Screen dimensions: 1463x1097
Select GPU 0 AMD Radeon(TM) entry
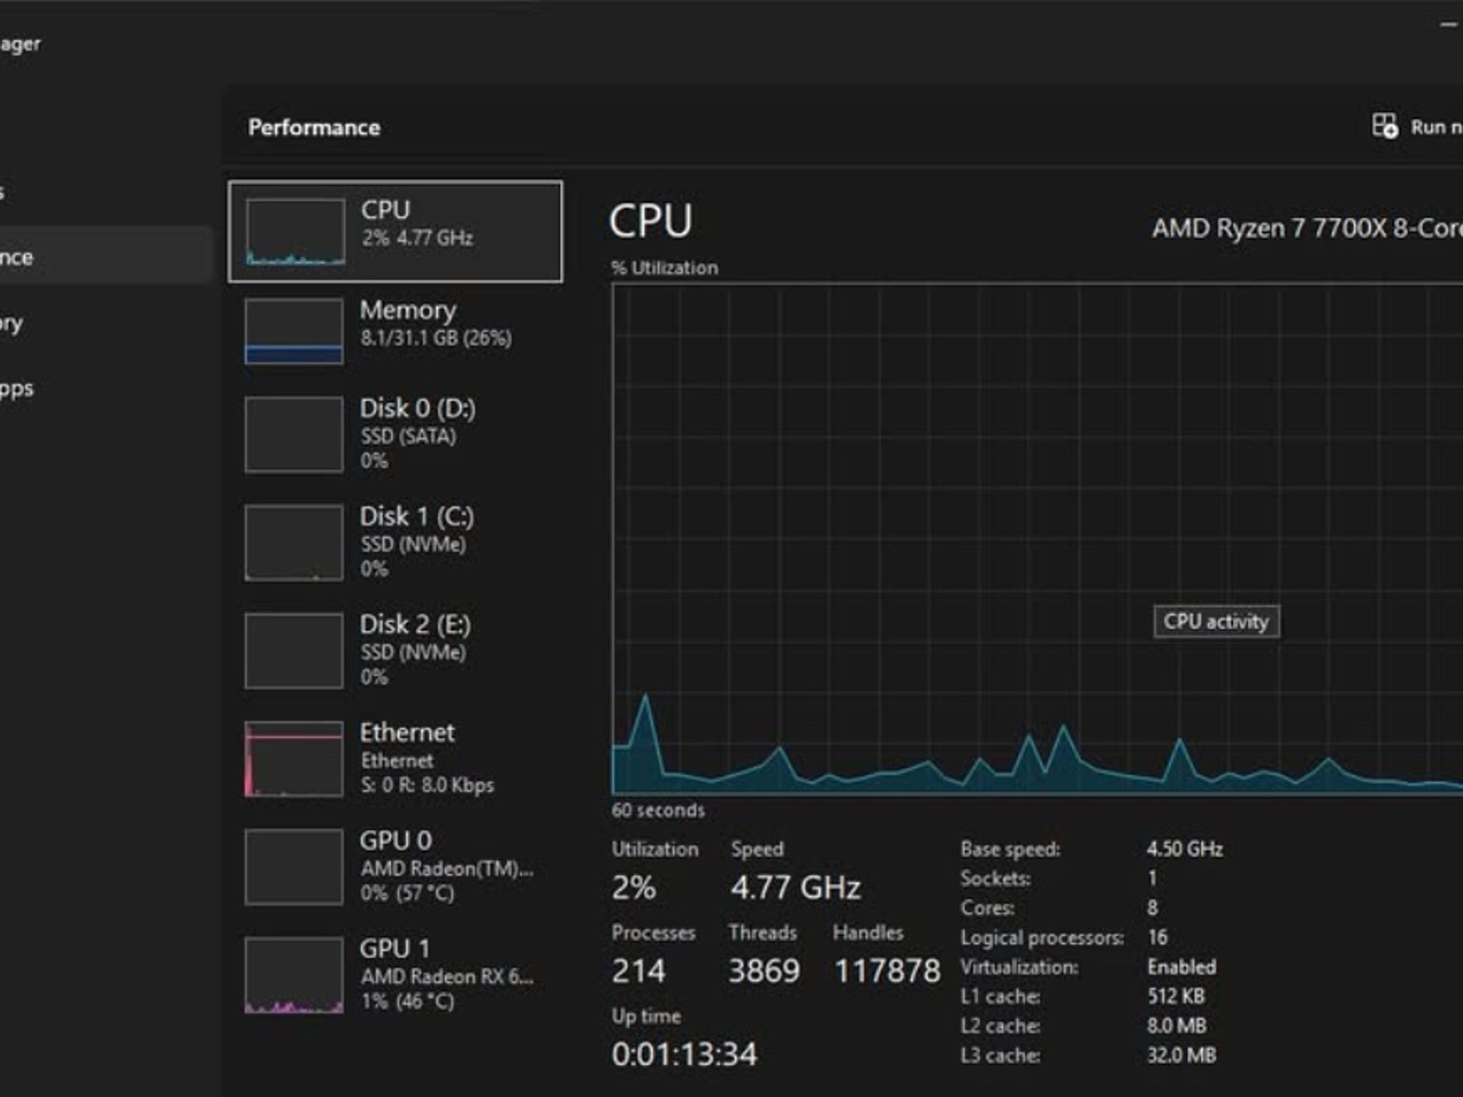[x=395, y=866]
